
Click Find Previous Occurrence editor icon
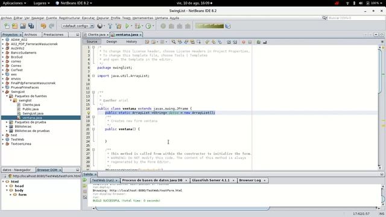click(180, 42)
